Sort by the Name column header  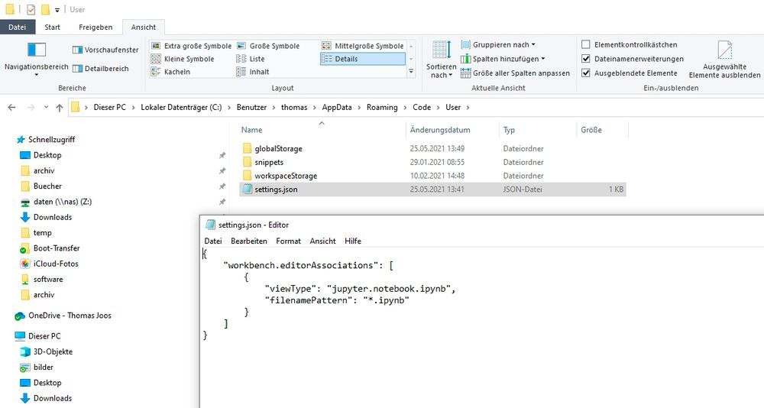point(251,130)
